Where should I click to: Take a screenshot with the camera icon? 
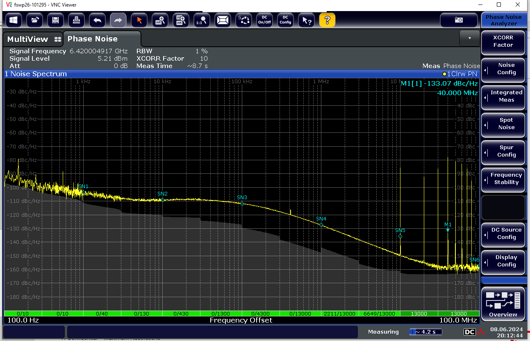click(x=459, y=20)
